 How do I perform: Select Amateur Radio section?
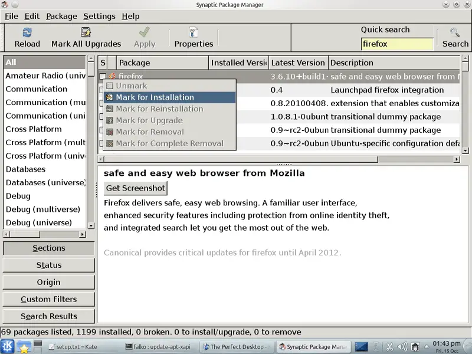(45, 76)
